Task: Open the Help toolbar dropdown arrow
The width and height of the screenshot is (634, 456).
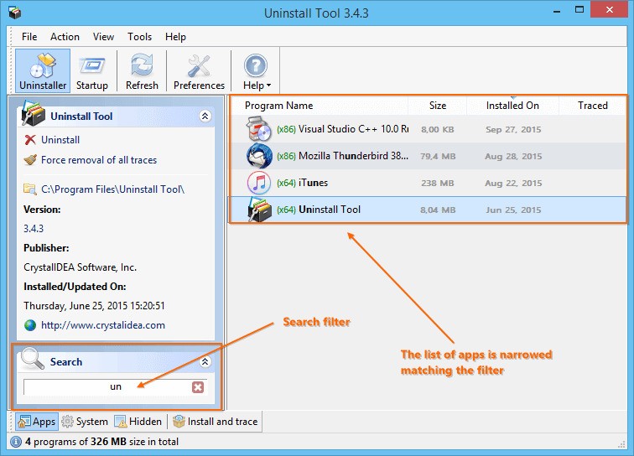Action: coord(269,85)
